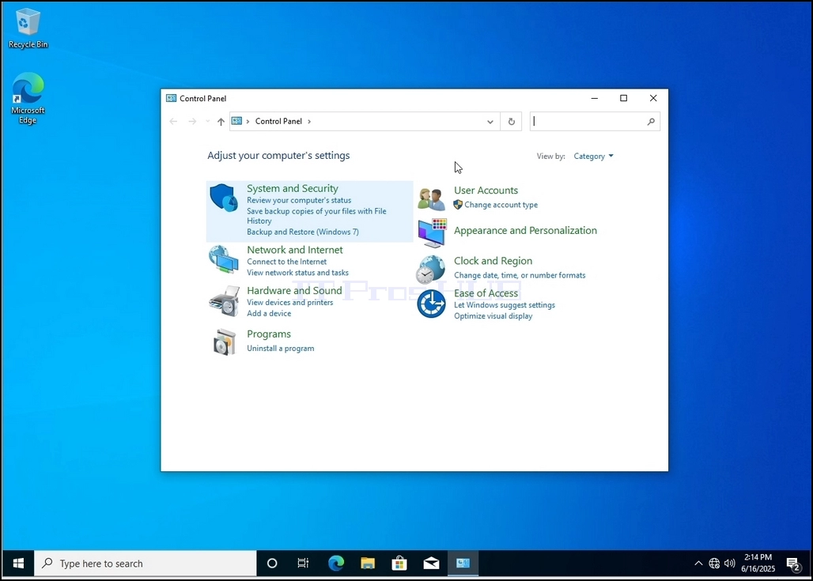Open View devices and printers

[x=289, y=302]
